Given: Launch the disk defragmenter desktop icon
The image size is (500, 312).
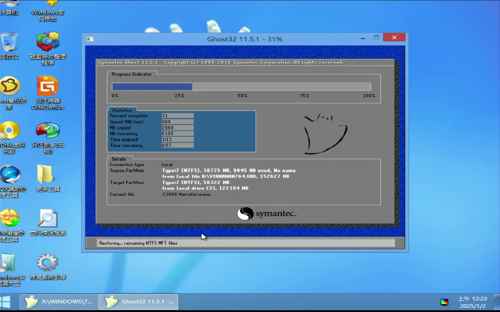Looking at the screenshot, I should click(x=48, y=42).
